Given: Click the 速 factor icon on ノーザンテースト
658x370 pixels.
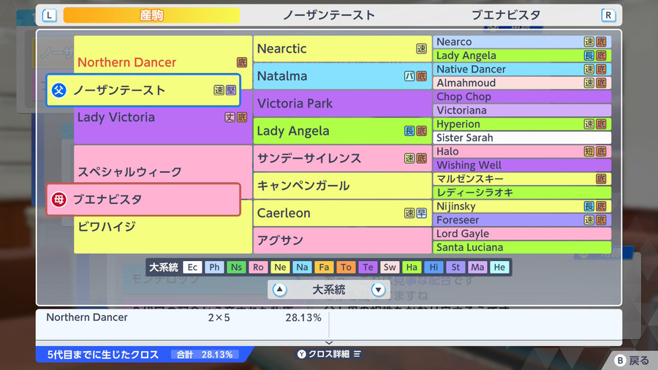Looking at the screenshot, I should point(219,90).
